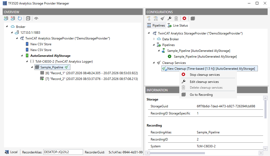Screen dimensions: 270x156
Task: Click the green play icon of Sample_Pipeline
Action: tap(170, 56)
